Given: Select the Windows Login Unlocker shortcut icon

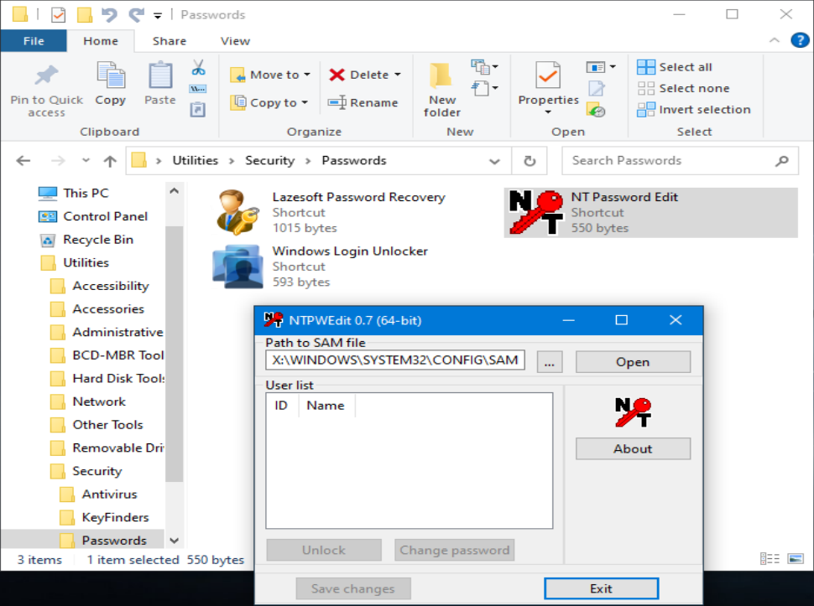Looking at the screenshot, I should (237, 267).
